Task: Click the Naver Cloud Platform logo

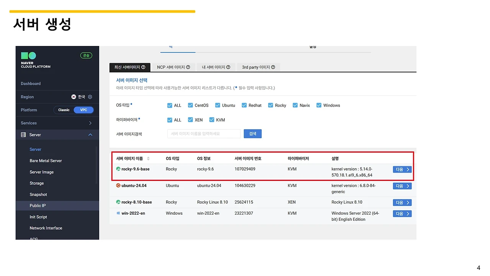Action: pyautogui.click(x=36, y=60)
